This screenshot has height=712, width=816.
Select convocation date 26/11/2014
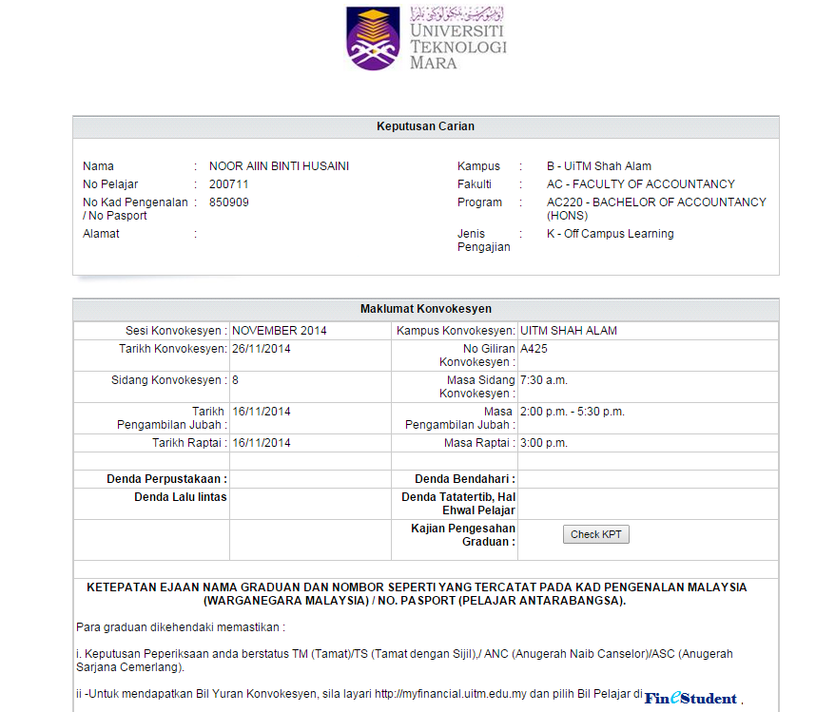click(x=262, y=349)
